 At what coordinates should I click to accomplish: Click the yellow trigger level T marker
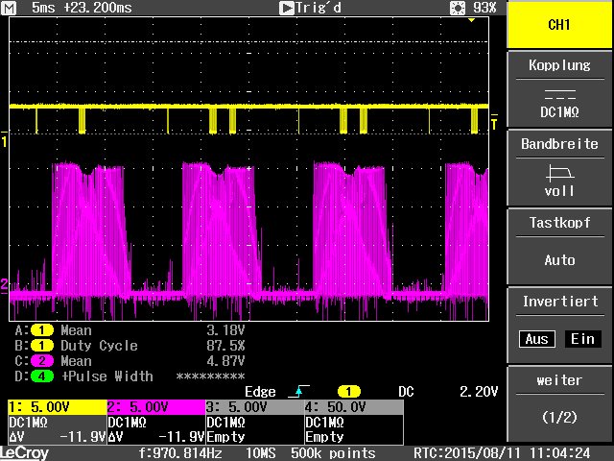tap(494, 122)
